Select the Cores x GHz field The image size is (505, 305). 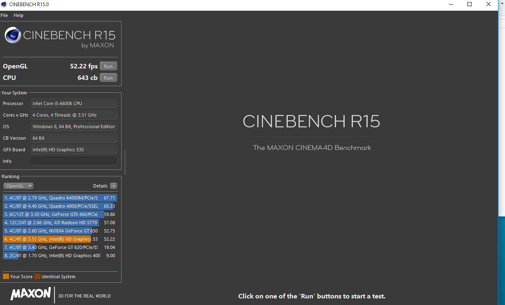(74, 115)
